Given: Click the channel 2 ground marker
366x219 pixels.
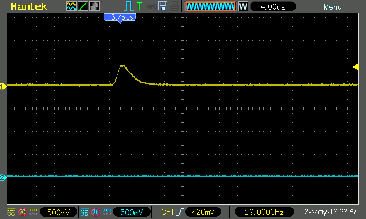Looking at the screenshot, I should (3, 177).
